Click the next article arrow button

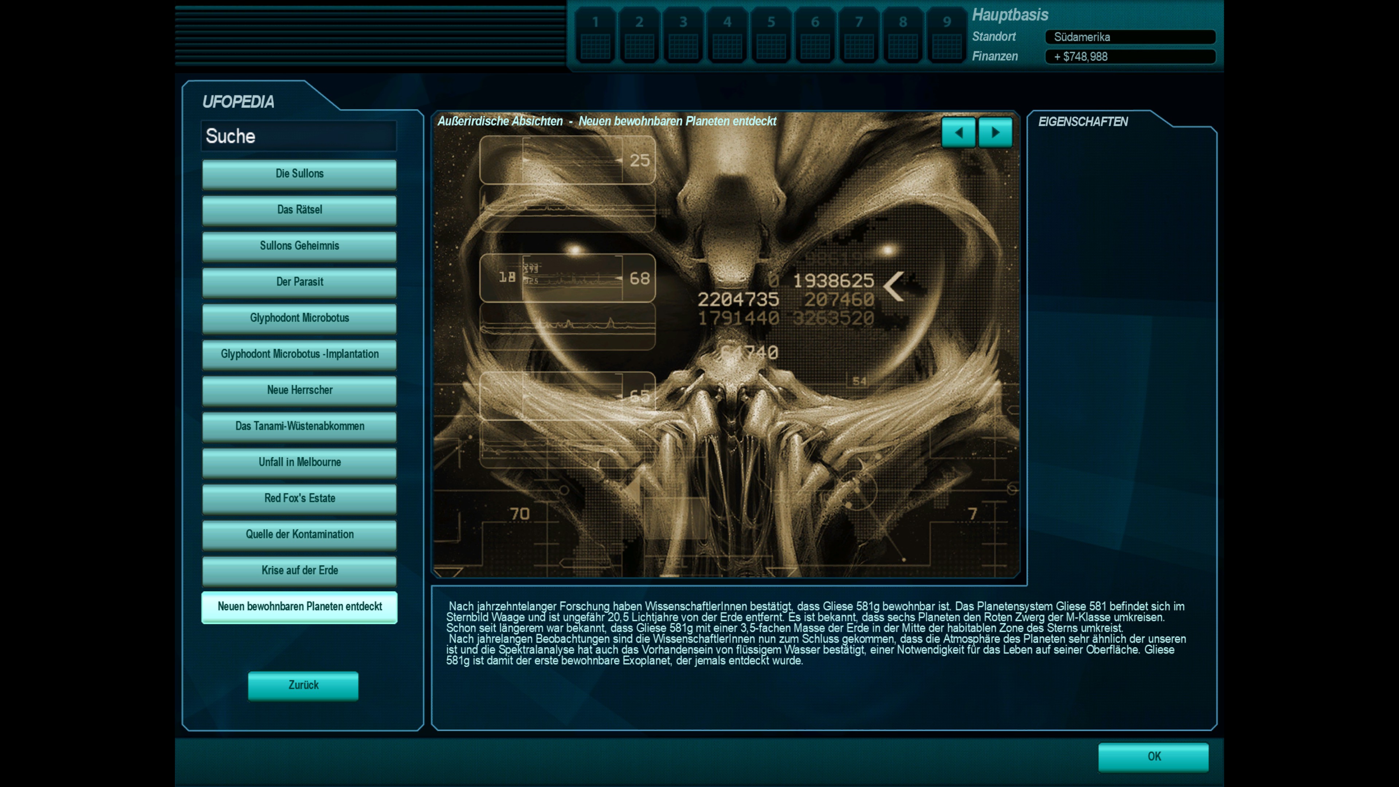pos(995,133)
